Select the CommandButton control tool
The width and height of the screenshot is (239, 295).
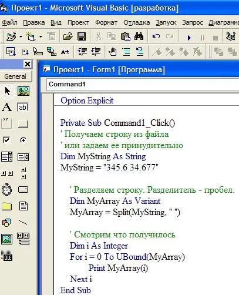point(23,124)
